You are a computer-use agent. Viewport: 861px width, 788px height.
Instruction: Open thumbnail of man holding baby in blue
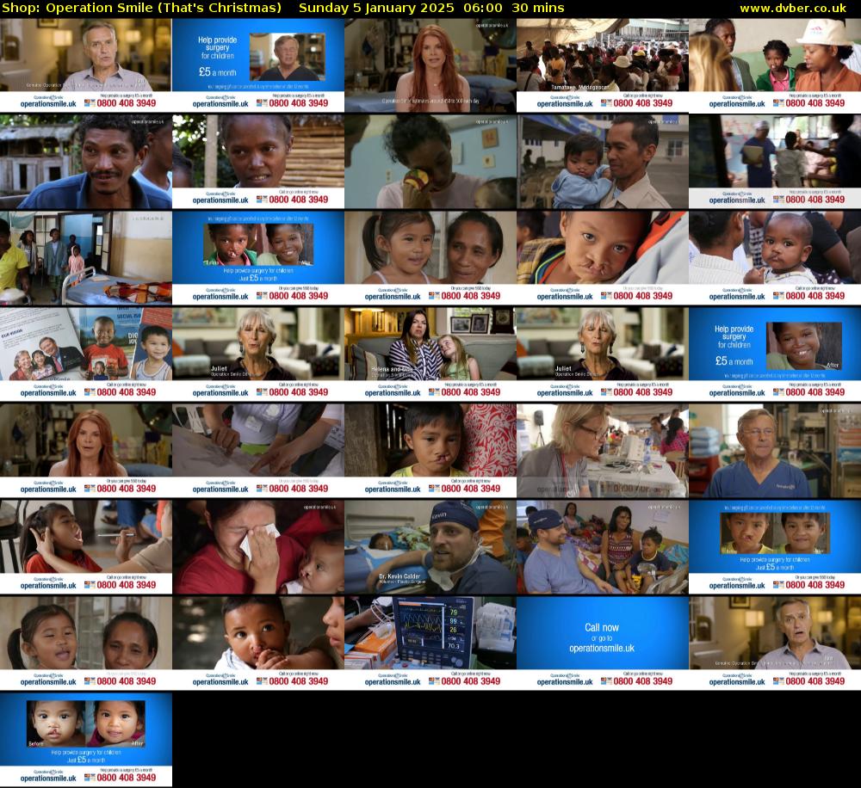coord(603,162)
